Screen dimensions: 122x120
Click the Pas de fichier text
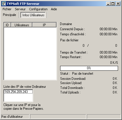coord(69,40)
